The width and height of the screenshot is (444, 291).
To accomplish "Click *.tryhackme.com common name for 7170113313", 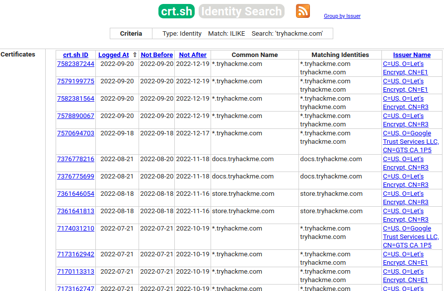I will 237,272.
